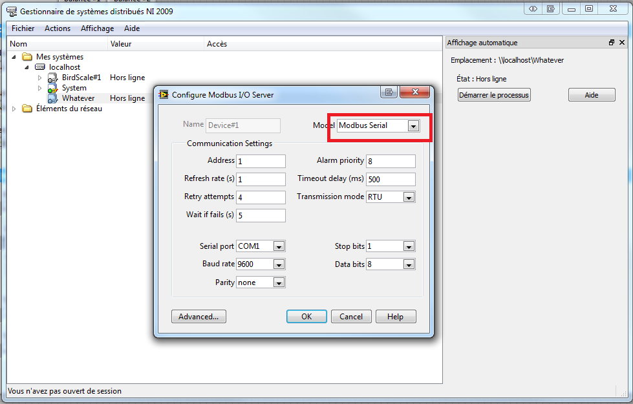
Task: Close the Affichage automatique panel
Action: coord(622,43)
